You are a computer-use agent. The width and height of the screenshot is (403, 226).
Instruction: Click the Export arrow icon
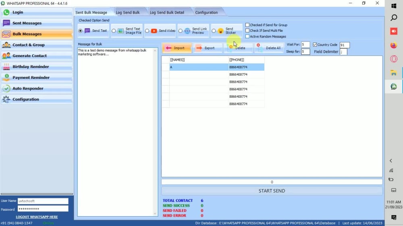pyautogui.click(x=199, y=48)
